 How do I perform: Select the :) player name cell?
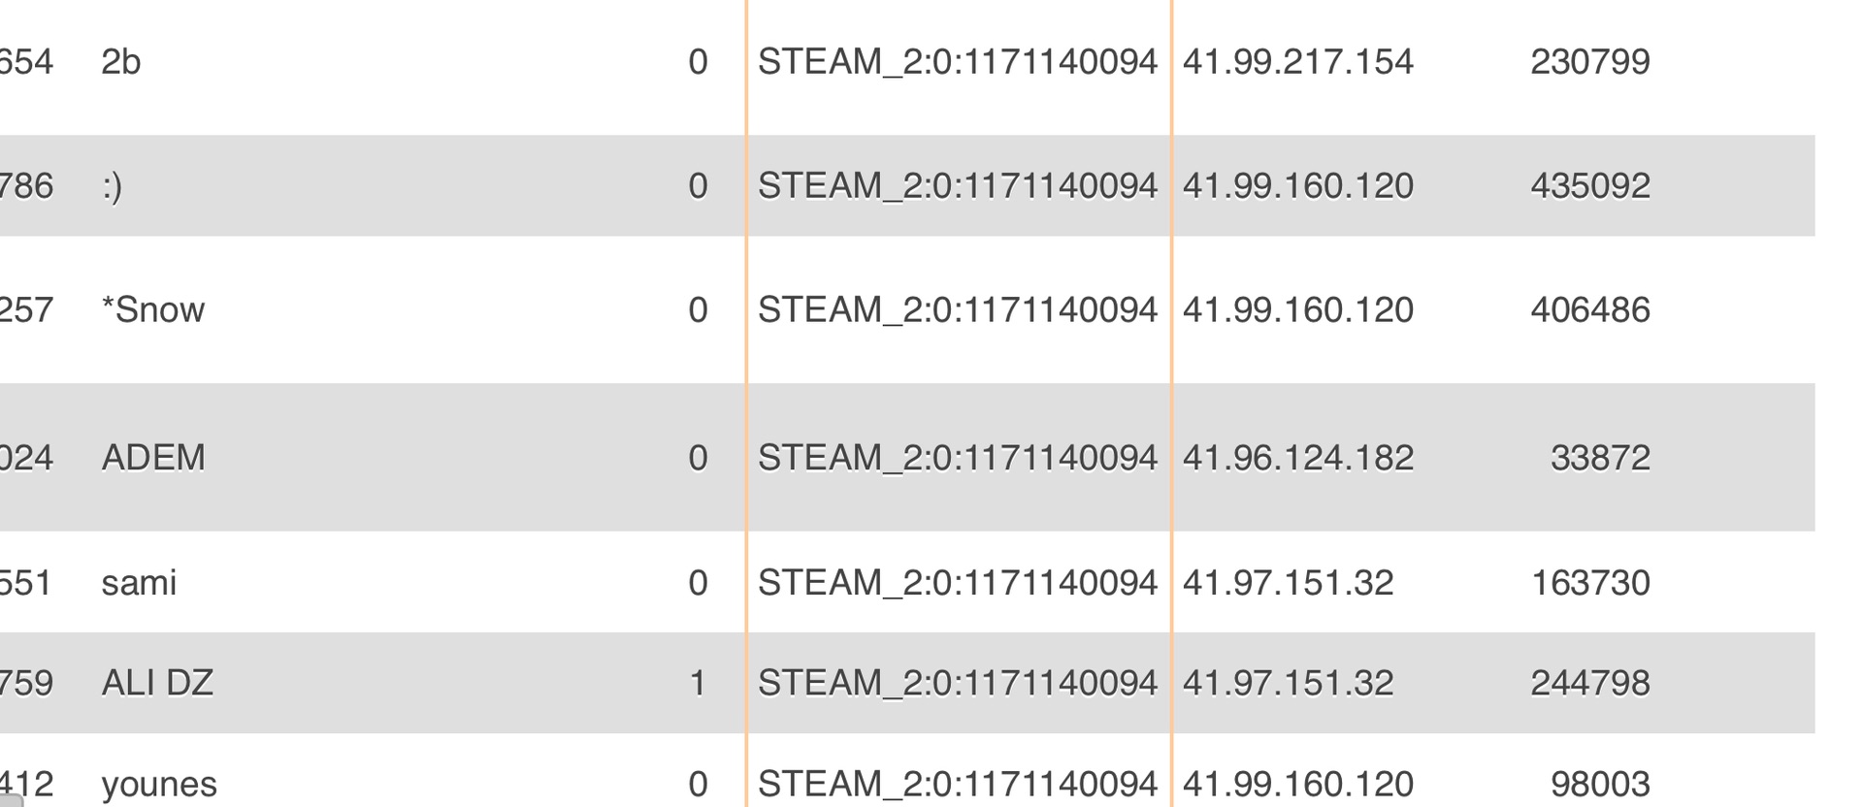pyautogui.click(x=112, y=186)
